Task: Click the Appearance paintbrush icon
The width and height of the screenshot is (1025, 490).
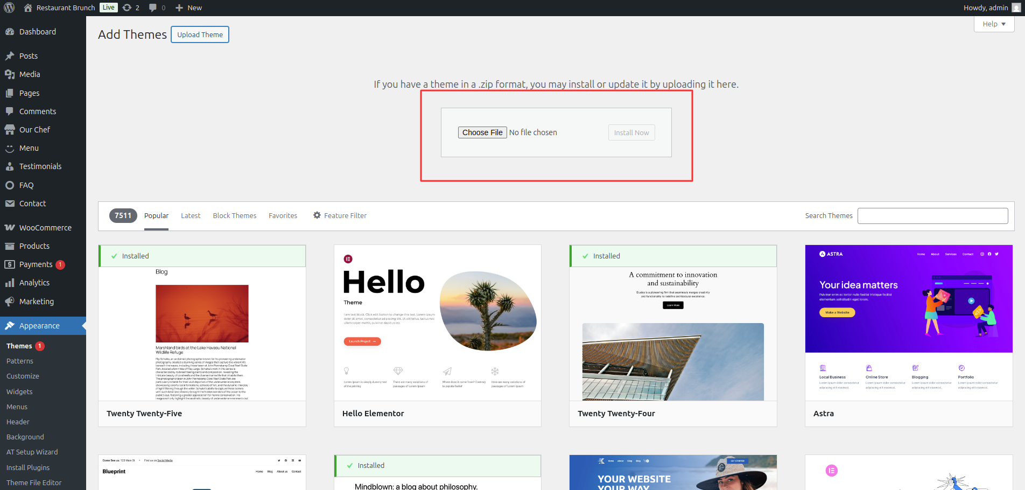Action: pyautogui.click(x=10, y=326)
